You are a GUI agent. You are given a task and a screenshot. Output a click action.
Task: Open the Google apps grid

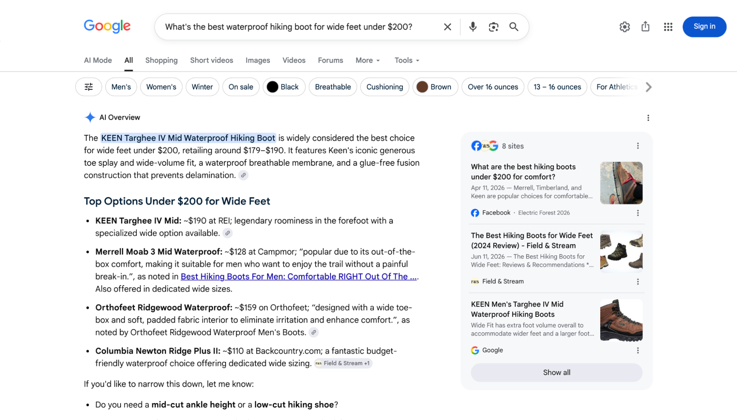pyautogui.click(x=668, y=27)
